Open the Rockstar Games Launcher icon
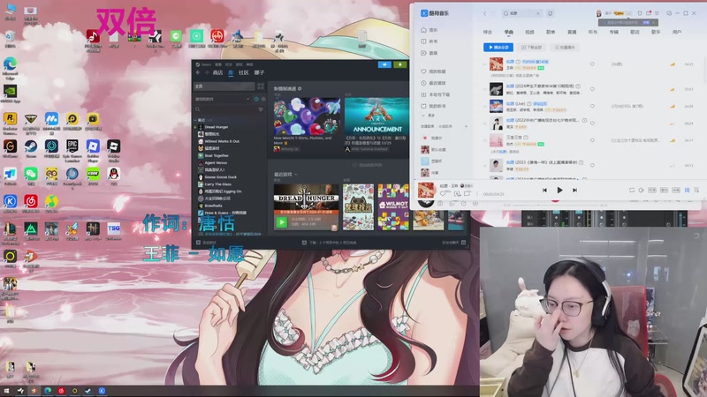Screen dimensions: 707x397 [10, 123]
